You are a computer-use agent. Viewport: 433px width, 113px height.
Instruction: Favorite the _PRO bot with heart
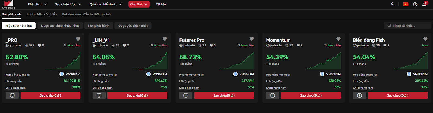click(78, 39)
